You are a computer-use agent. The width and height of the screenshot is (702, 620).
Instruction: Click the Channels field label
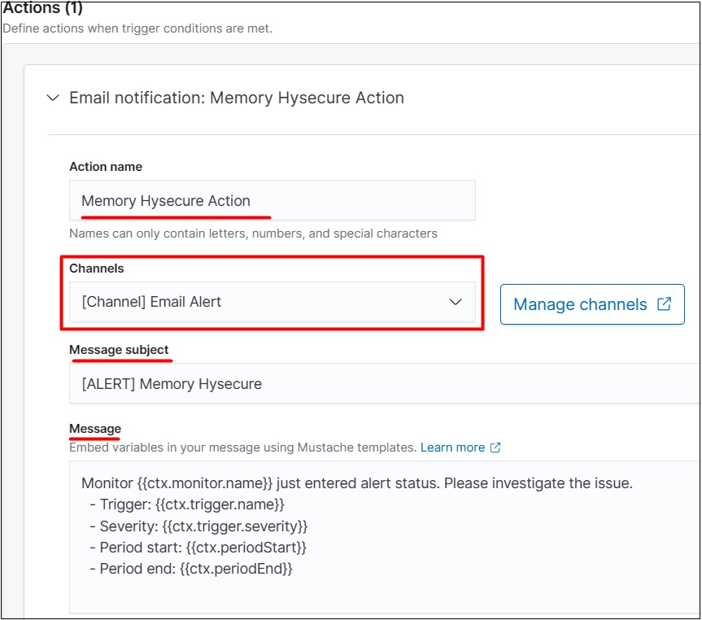click(97, 269)
